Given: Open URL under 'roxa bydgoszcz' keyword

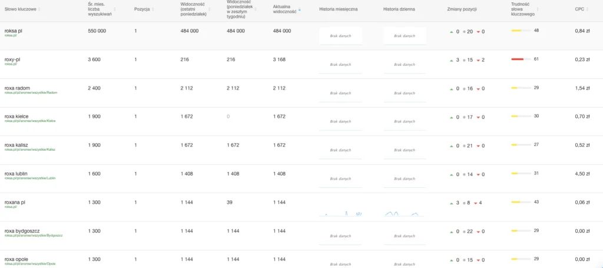Looking at the screenshot, I should 33,235.
